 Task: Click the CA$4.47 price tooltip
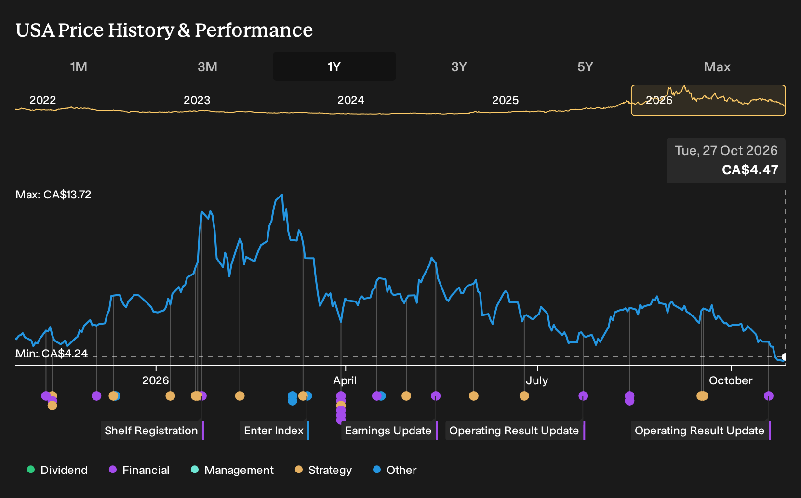click(x=726, y=160)
